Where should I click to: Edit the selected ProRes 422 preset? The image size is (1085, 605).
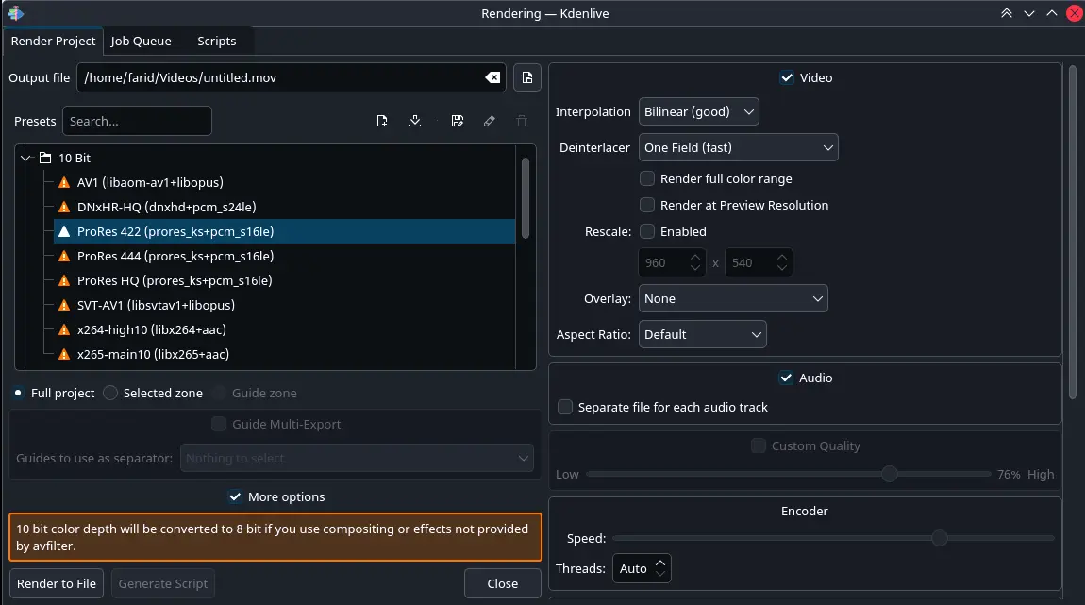(489, 121)
